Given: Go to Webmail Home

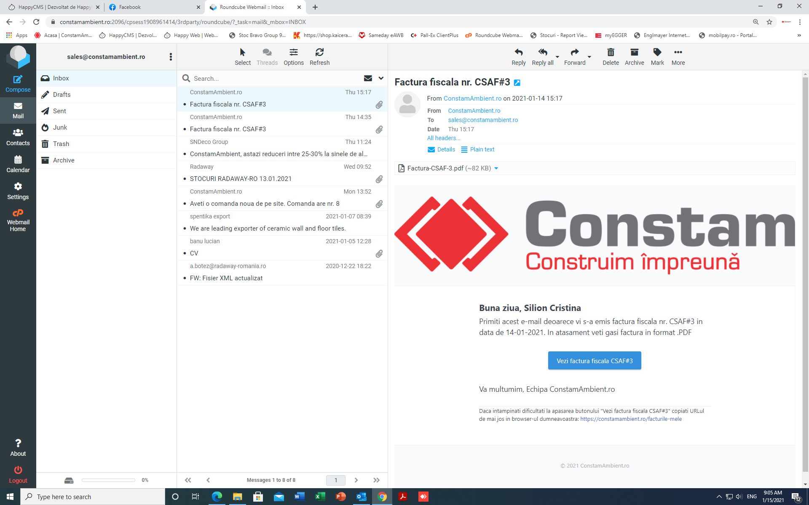Looking at the screenshot, I should click(18, 220).
